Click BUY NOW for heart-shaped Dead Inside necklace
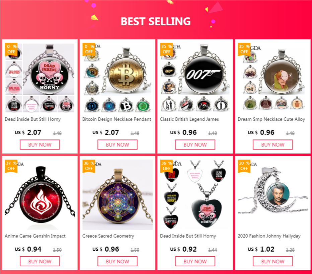Screen dimensions: 312x274 (x=195, y=261)
